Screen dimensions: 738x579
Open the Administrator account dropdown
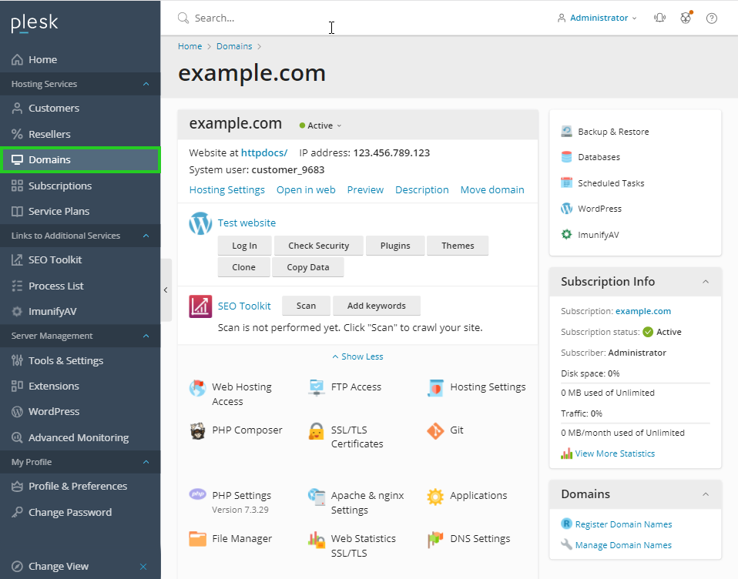pos(598,18)
